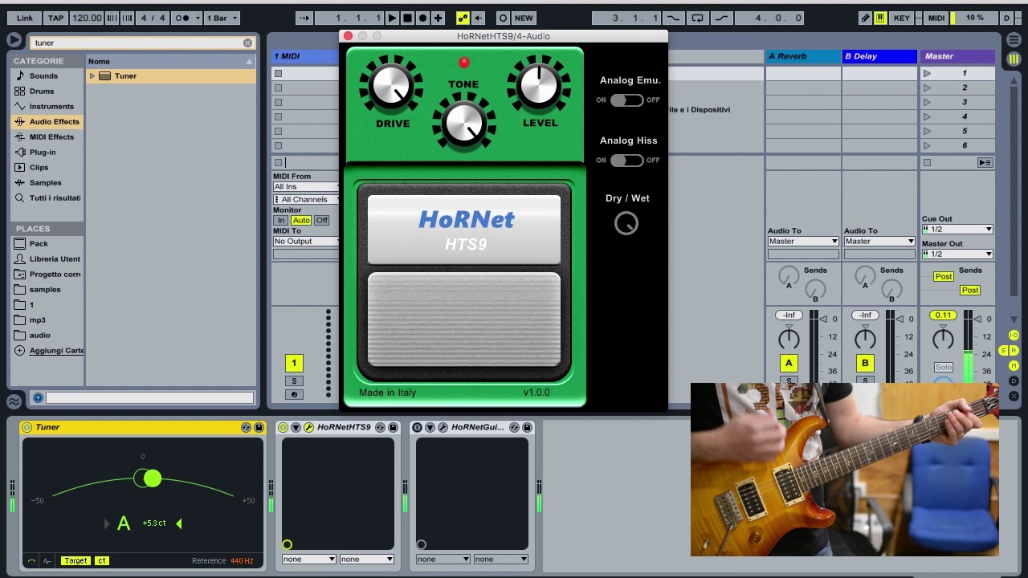This screenshot has height=578, width=1028.
Task: Unfold HoRNetHTS9 device parameters triangle
Action: point(296,427)
